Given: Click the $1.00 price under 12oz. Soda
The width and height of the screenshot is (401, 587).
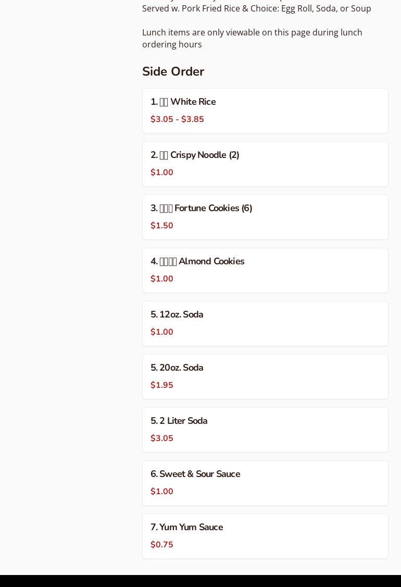Looking at the screenshot, I should click(x=162, y=332).
